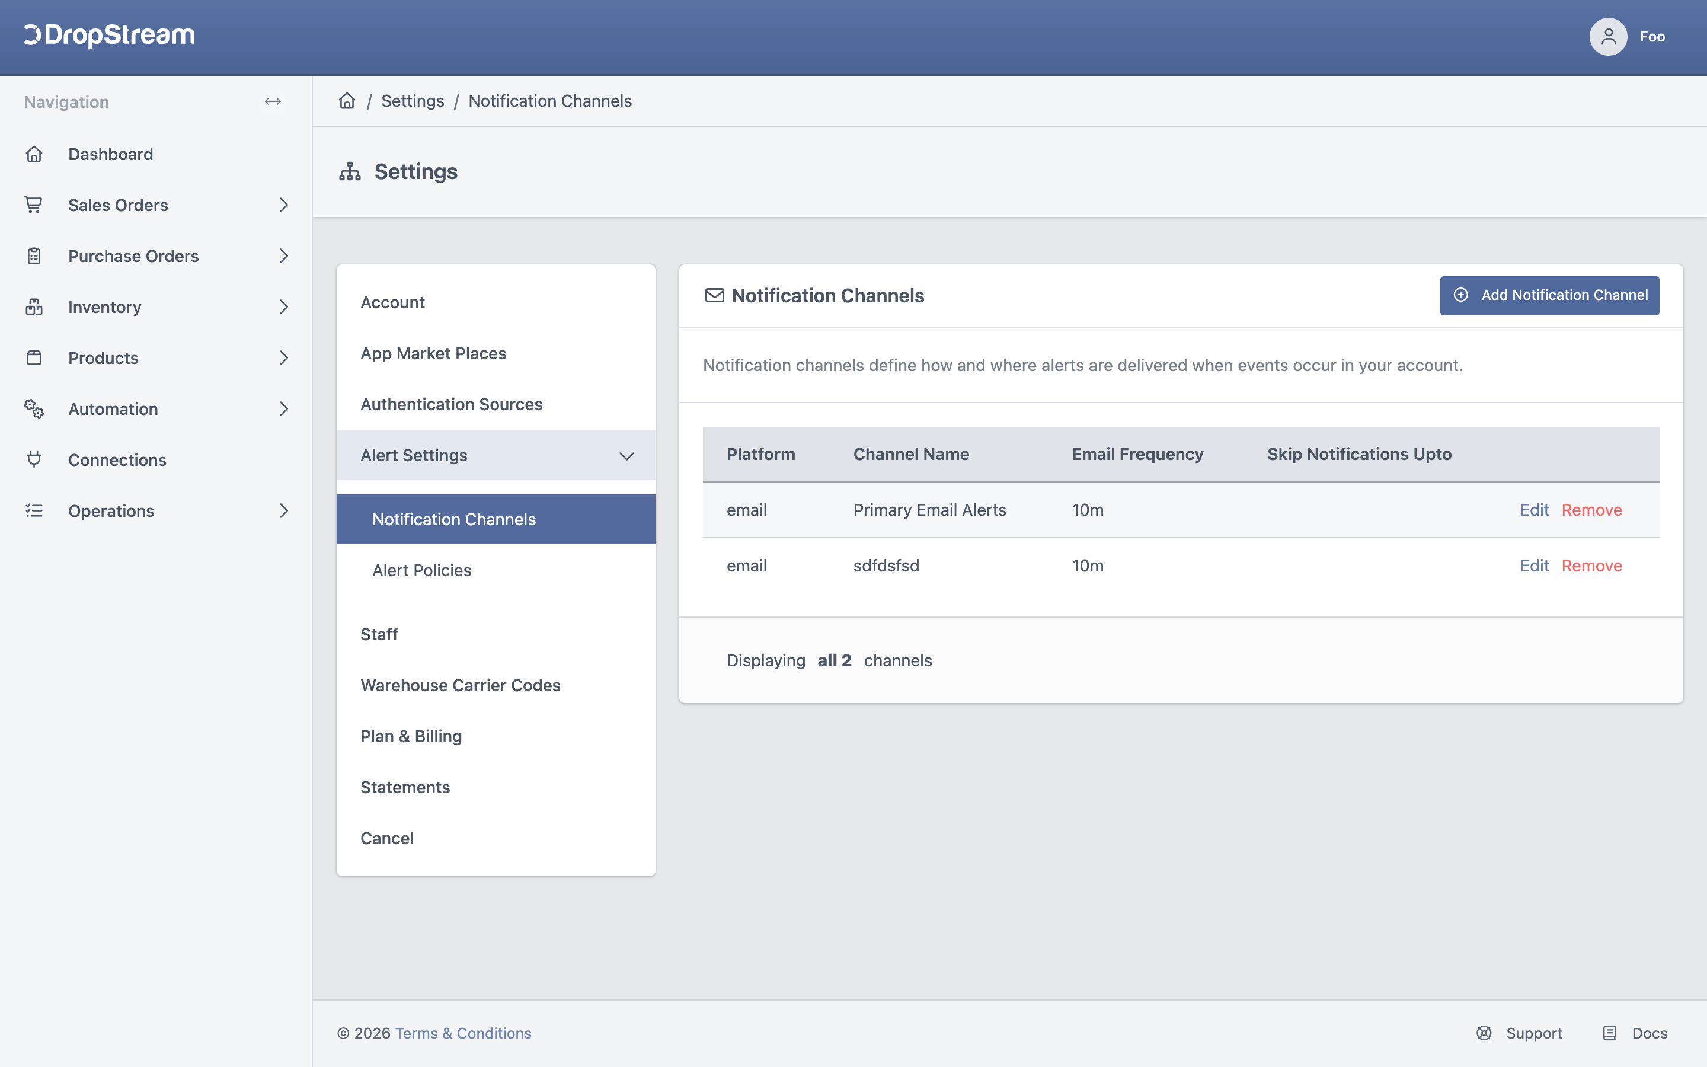Click the 'all 2' channels count
The height and width of the screenshot is (1067, 1707).
tap(835, 660)
